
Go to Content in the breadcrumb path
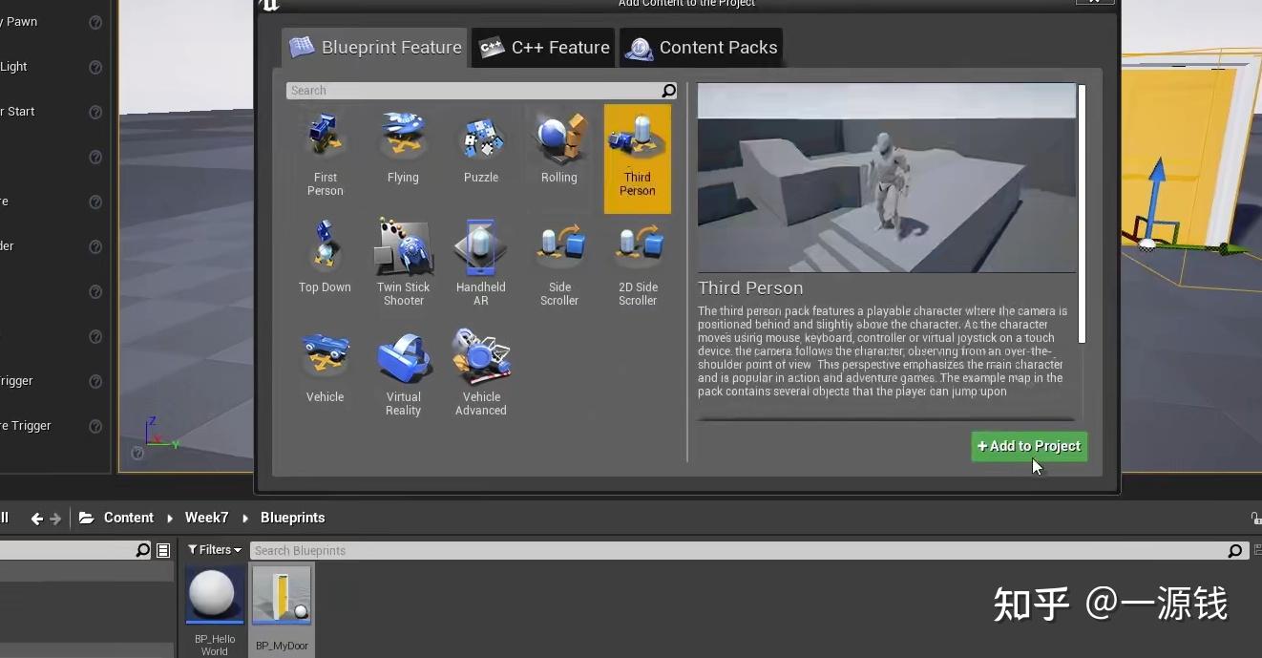click(129, 518)
